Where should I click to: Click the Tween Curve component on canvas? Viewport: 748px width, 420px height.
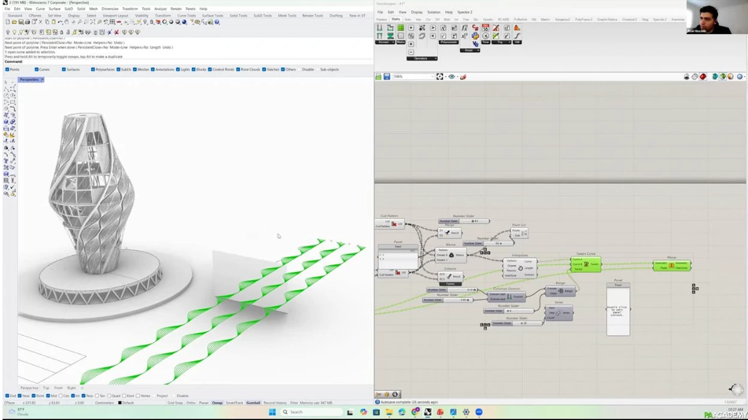click(x=585, y=264)
